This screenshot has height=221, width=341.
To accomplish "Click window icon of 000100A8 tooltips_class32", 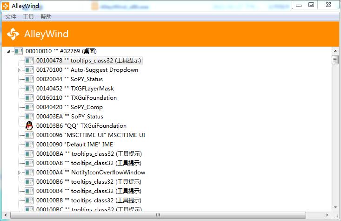I will (29, 163).
